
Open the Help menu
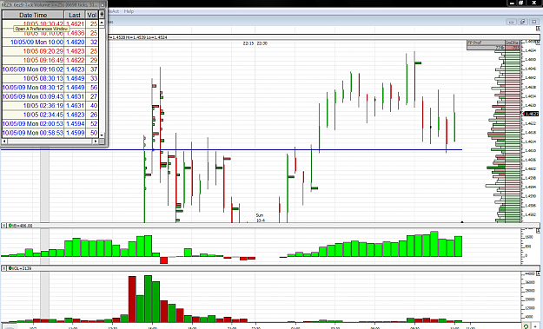click(x=129, y=11)
